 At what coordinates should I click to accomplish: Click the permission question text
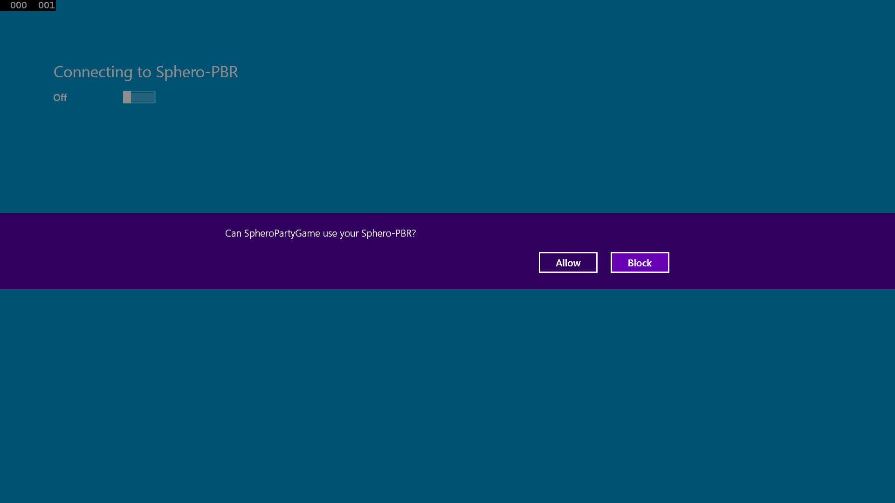coord(320,233)
